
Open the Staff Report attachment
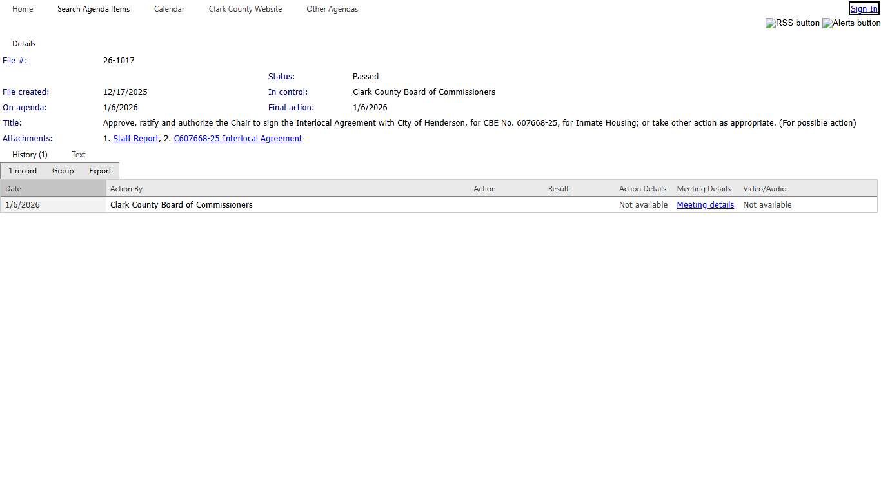coord(135,139)
